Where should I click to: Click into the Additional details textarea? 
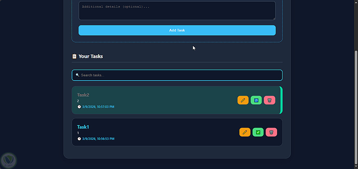click(x=177, y=11)
